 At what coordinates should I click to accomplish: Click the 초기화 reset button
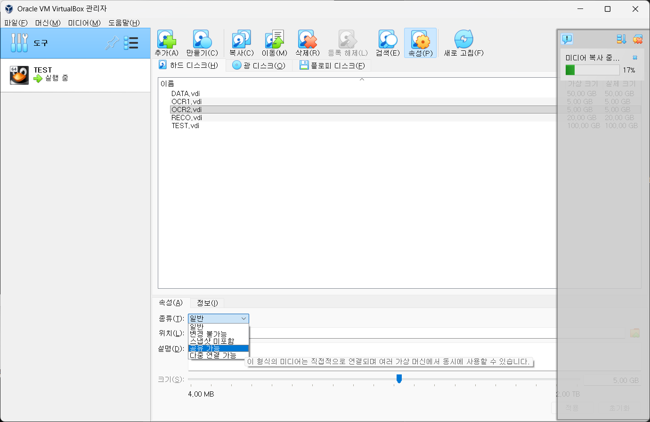tap(619, 408)
